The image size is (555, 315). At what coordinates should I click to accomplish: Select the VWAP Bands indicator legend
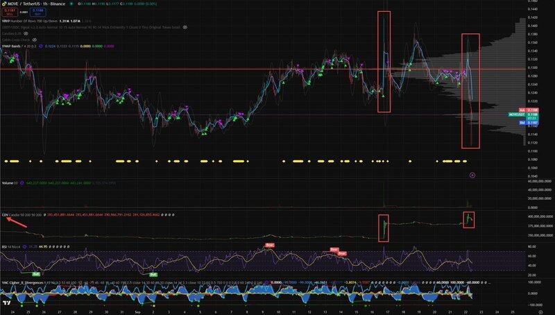(19, 46)
